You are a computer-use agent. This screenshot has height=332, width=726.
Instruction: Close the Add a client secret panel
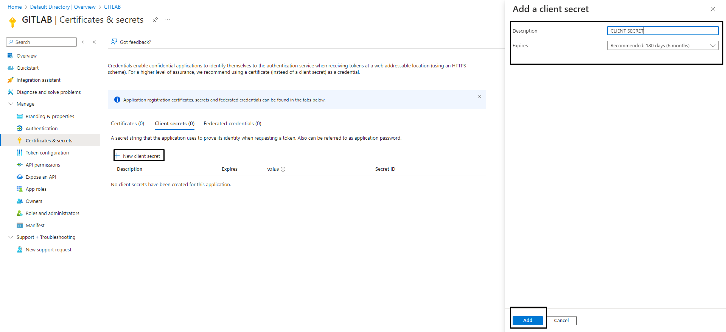pos(712,9)
